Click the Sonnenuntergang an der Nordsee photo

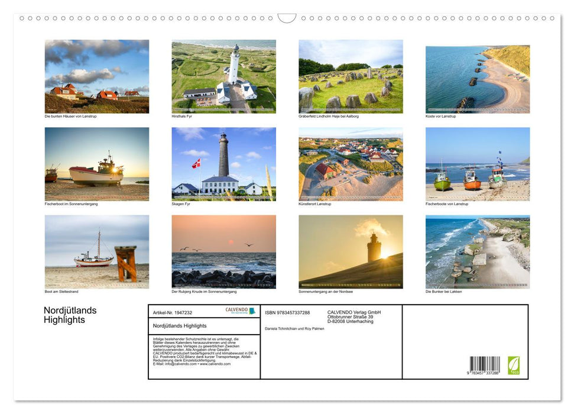(351, 252)
